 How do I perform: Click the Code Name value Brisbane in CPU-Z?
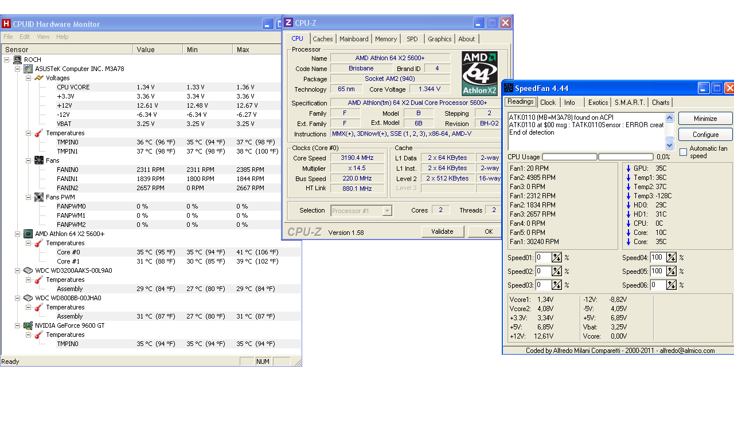tap(361, 69)
